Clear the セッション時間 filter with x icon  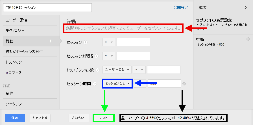(184, 84)
